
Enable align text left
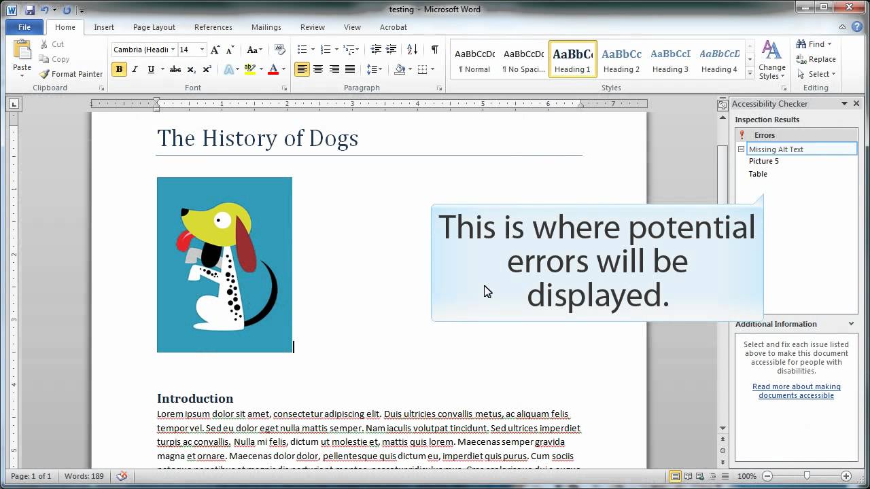click(302, 69)
